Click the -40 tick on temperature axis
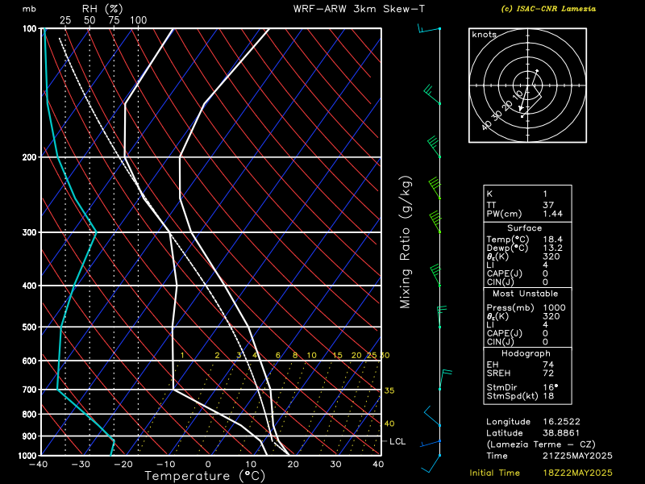Viewport: 645px width, 484px height. click(x=38, y=464)
